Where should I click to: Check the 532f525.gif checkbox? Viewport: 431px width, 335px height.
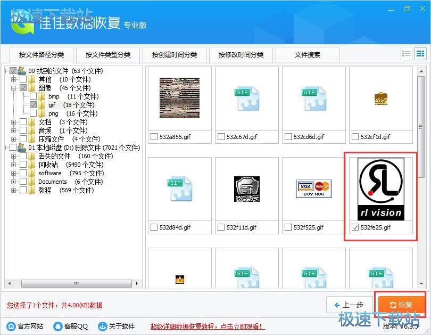[288, 227]
